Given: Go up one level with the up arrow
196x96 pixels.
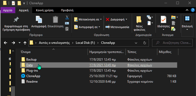Looking at the screenshot, I should tap(25, 43).
